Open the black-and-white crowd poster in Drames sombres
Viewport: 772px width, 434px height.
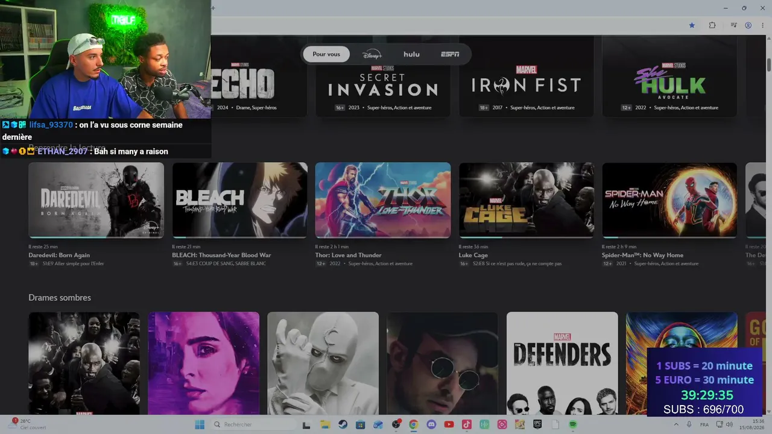click(x=84, y=363)
